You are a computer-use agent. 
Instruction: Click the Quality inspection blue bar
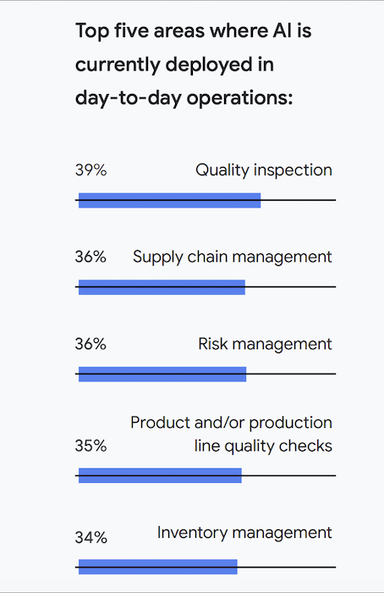pyautogui.click(x=169, y=201)
